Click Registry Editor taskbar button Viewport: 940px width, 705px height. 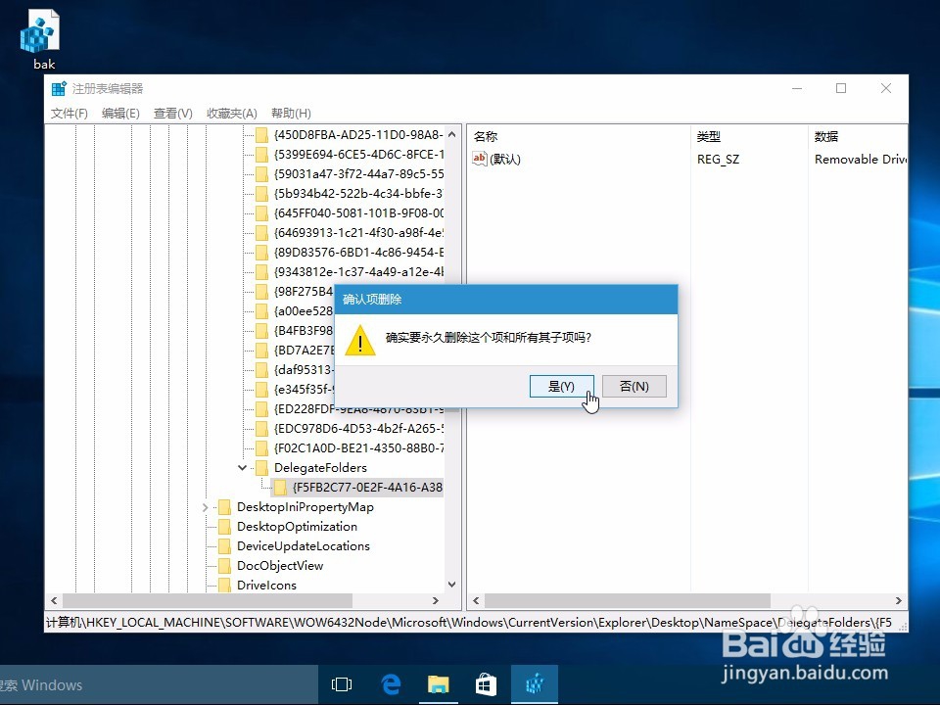(535, 684)
